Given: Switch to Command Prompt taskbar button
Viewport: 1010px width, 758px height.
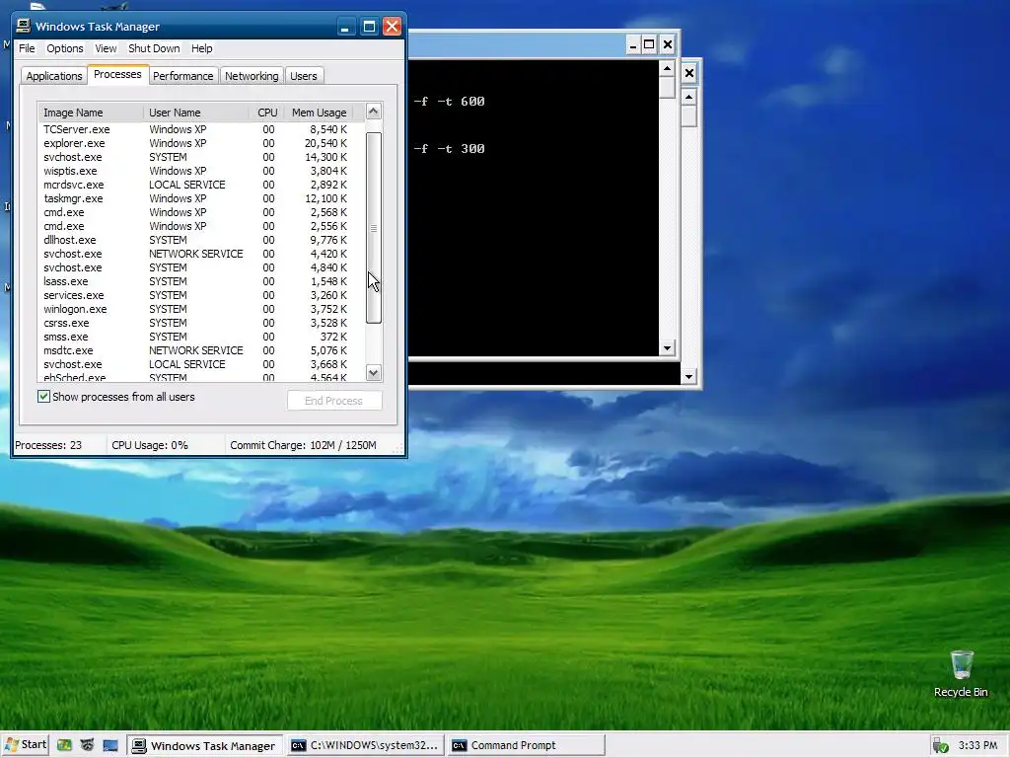Looking at the screenshot, I should (526, 746).
